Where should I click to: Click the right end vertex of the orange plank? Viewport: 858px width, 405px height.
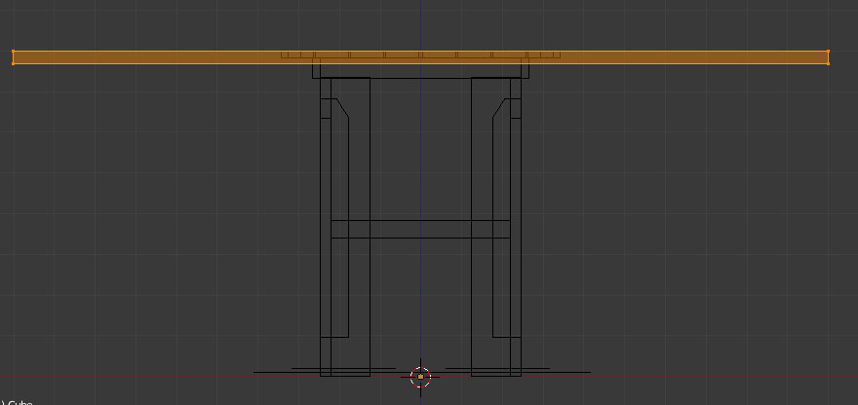[828, 57]
